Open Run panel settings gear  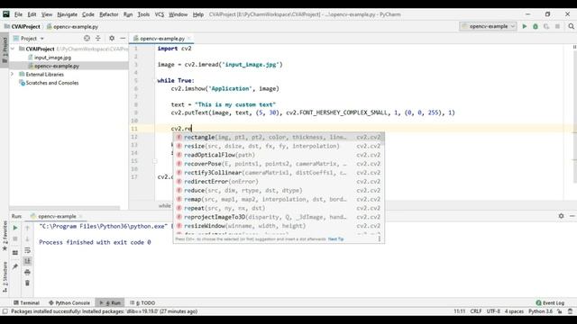(561, 216)
